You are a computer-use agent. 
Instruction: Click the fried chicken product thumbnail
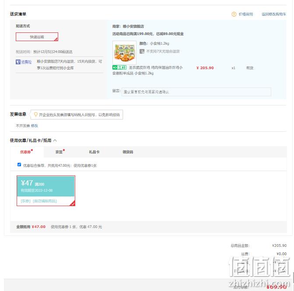pos(125,53)
